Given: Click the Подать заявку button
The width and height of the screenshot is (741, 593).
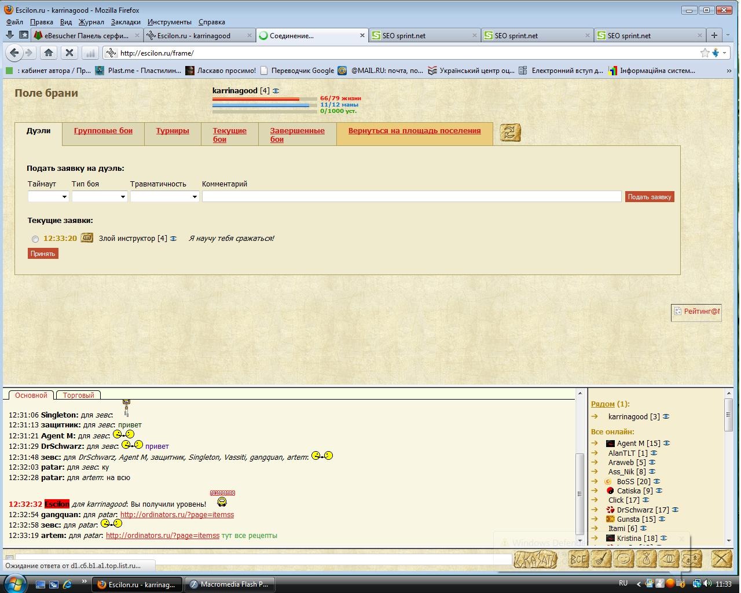Looking at the screenshot, I should coord(649,197).
